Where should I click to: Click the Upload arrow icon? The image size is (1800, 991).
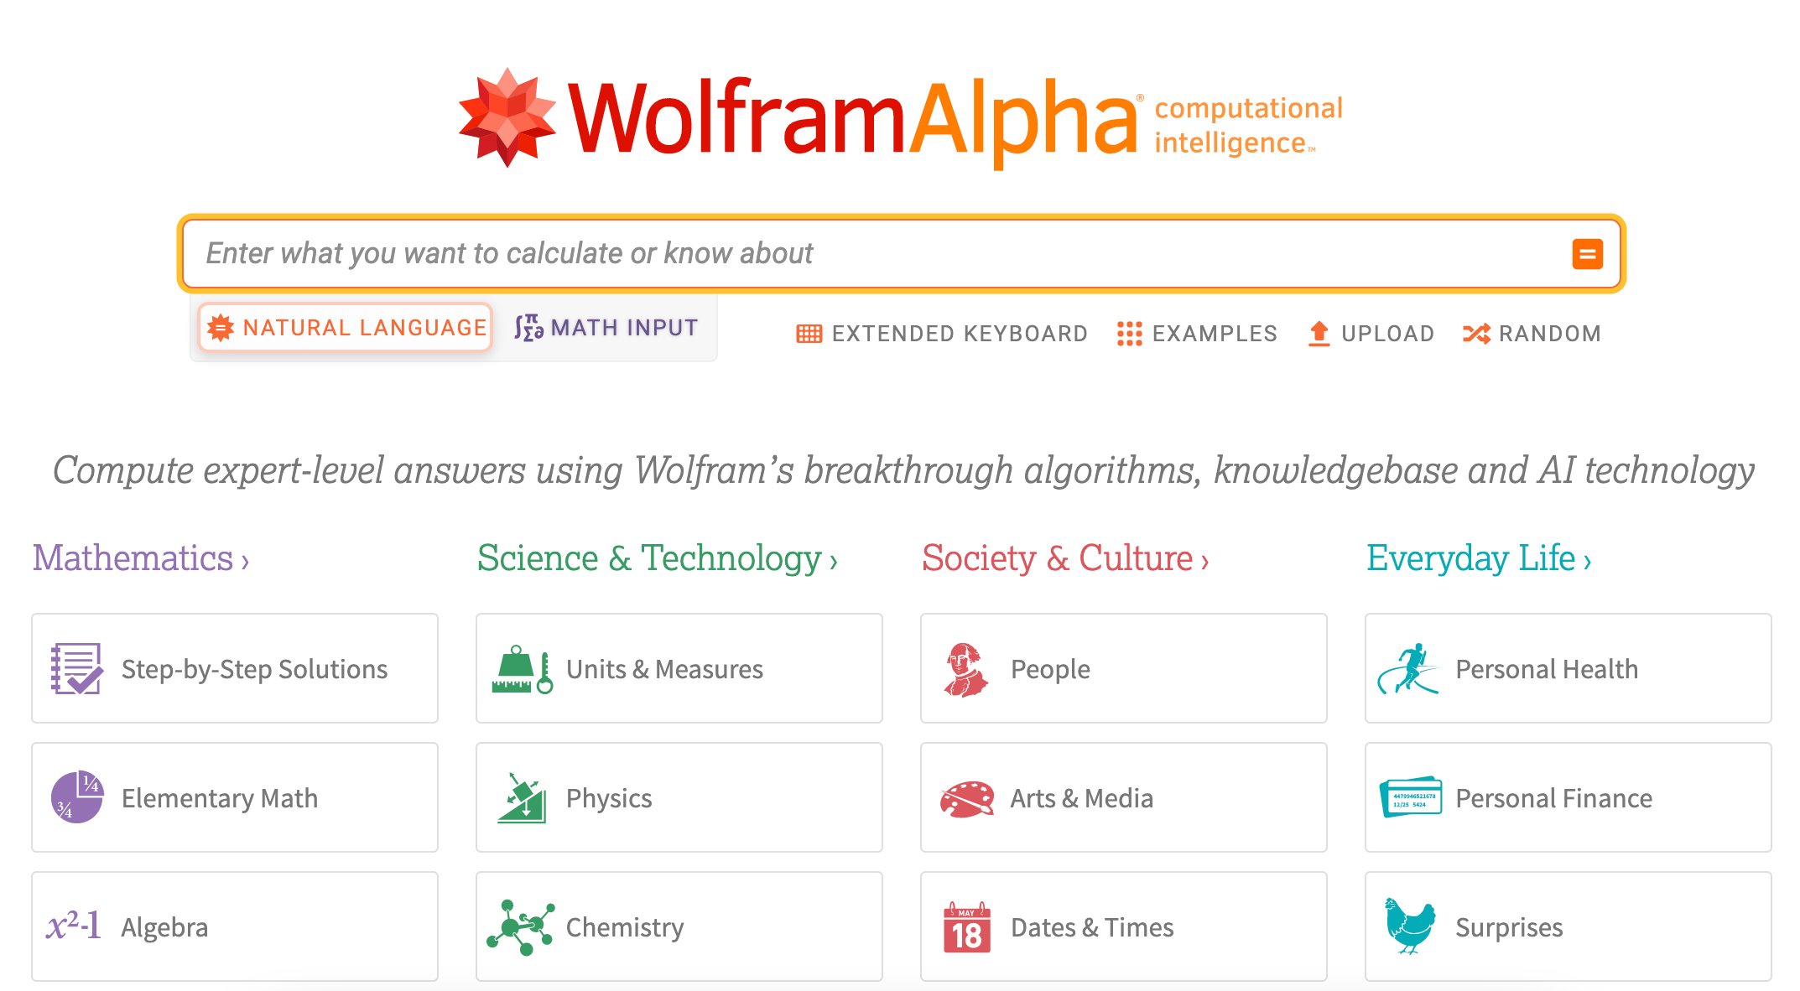[x=1319, y=334]
